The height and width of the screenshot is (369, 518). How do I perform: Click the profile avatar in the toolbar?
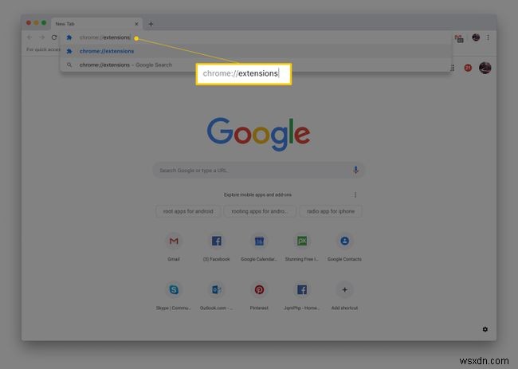point(476,37)
